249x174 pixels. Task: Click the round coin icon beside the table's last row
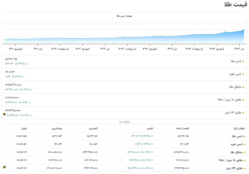pos(4,167)
